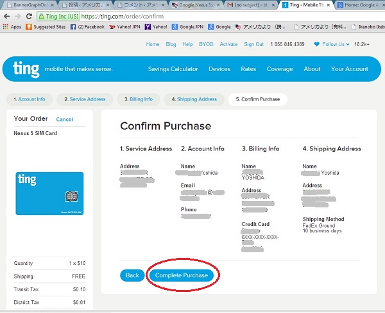Open About in nav bar
Image resolution: width=385 pixels, height=313 pixels.
point(312,69)
